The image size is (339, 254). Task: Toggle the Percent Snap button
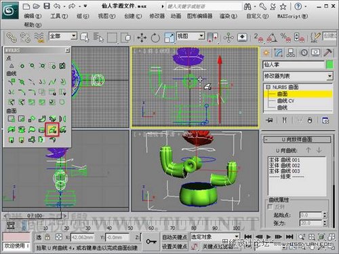(x=285, y=38)
